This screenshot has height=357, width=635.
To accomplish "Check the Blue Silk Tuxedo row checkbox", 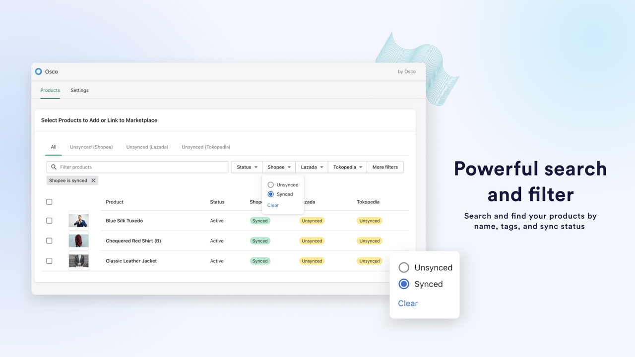I will (49, 221).
